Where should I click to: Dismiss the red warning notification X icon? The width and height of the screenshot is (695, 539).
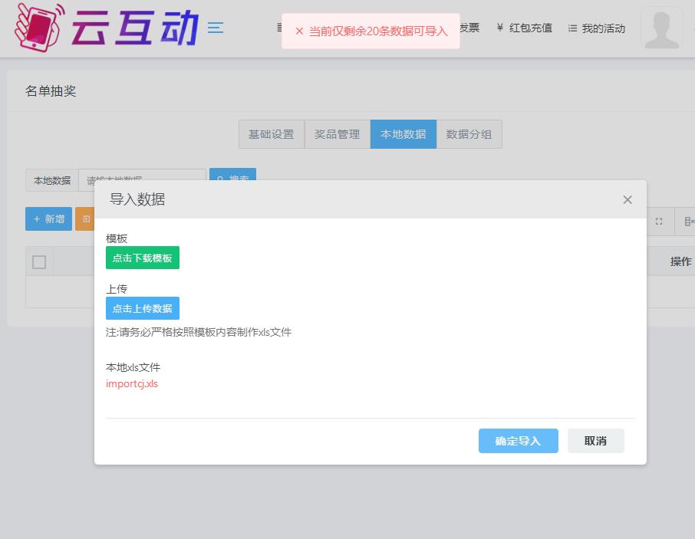299,31
